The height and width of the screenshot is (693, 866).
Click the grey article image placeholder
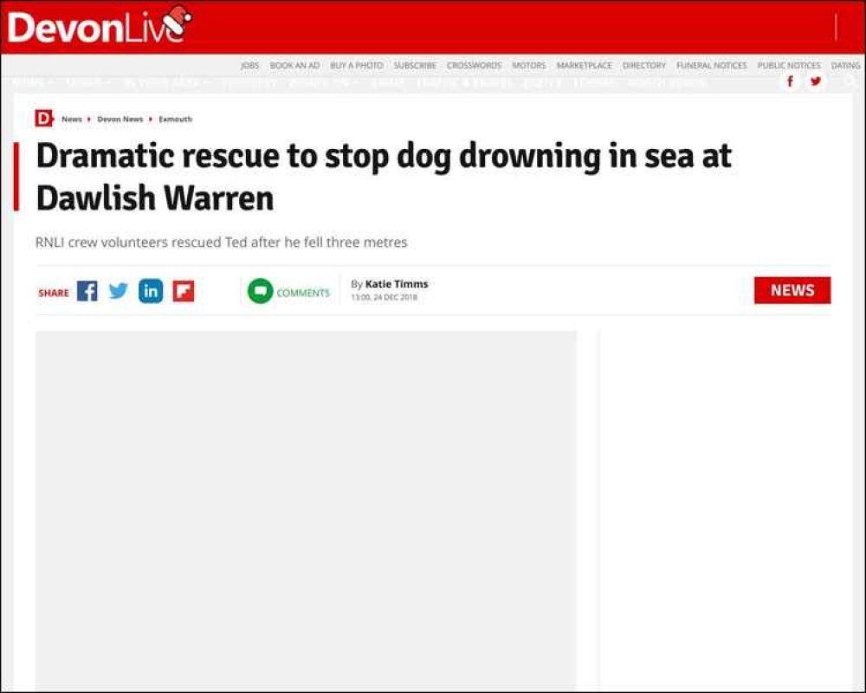[306, 509]
